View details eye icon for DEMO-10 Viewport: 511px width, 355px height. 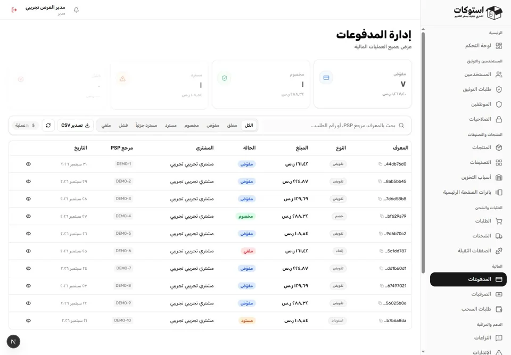[28, 320]
